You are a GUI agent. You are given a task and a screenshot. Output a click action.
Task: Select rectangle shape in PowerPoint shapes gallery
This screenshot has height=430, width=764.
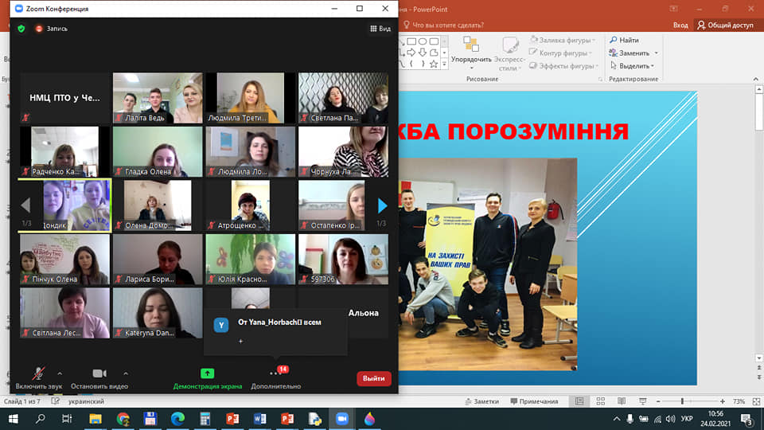click(411, 42)
